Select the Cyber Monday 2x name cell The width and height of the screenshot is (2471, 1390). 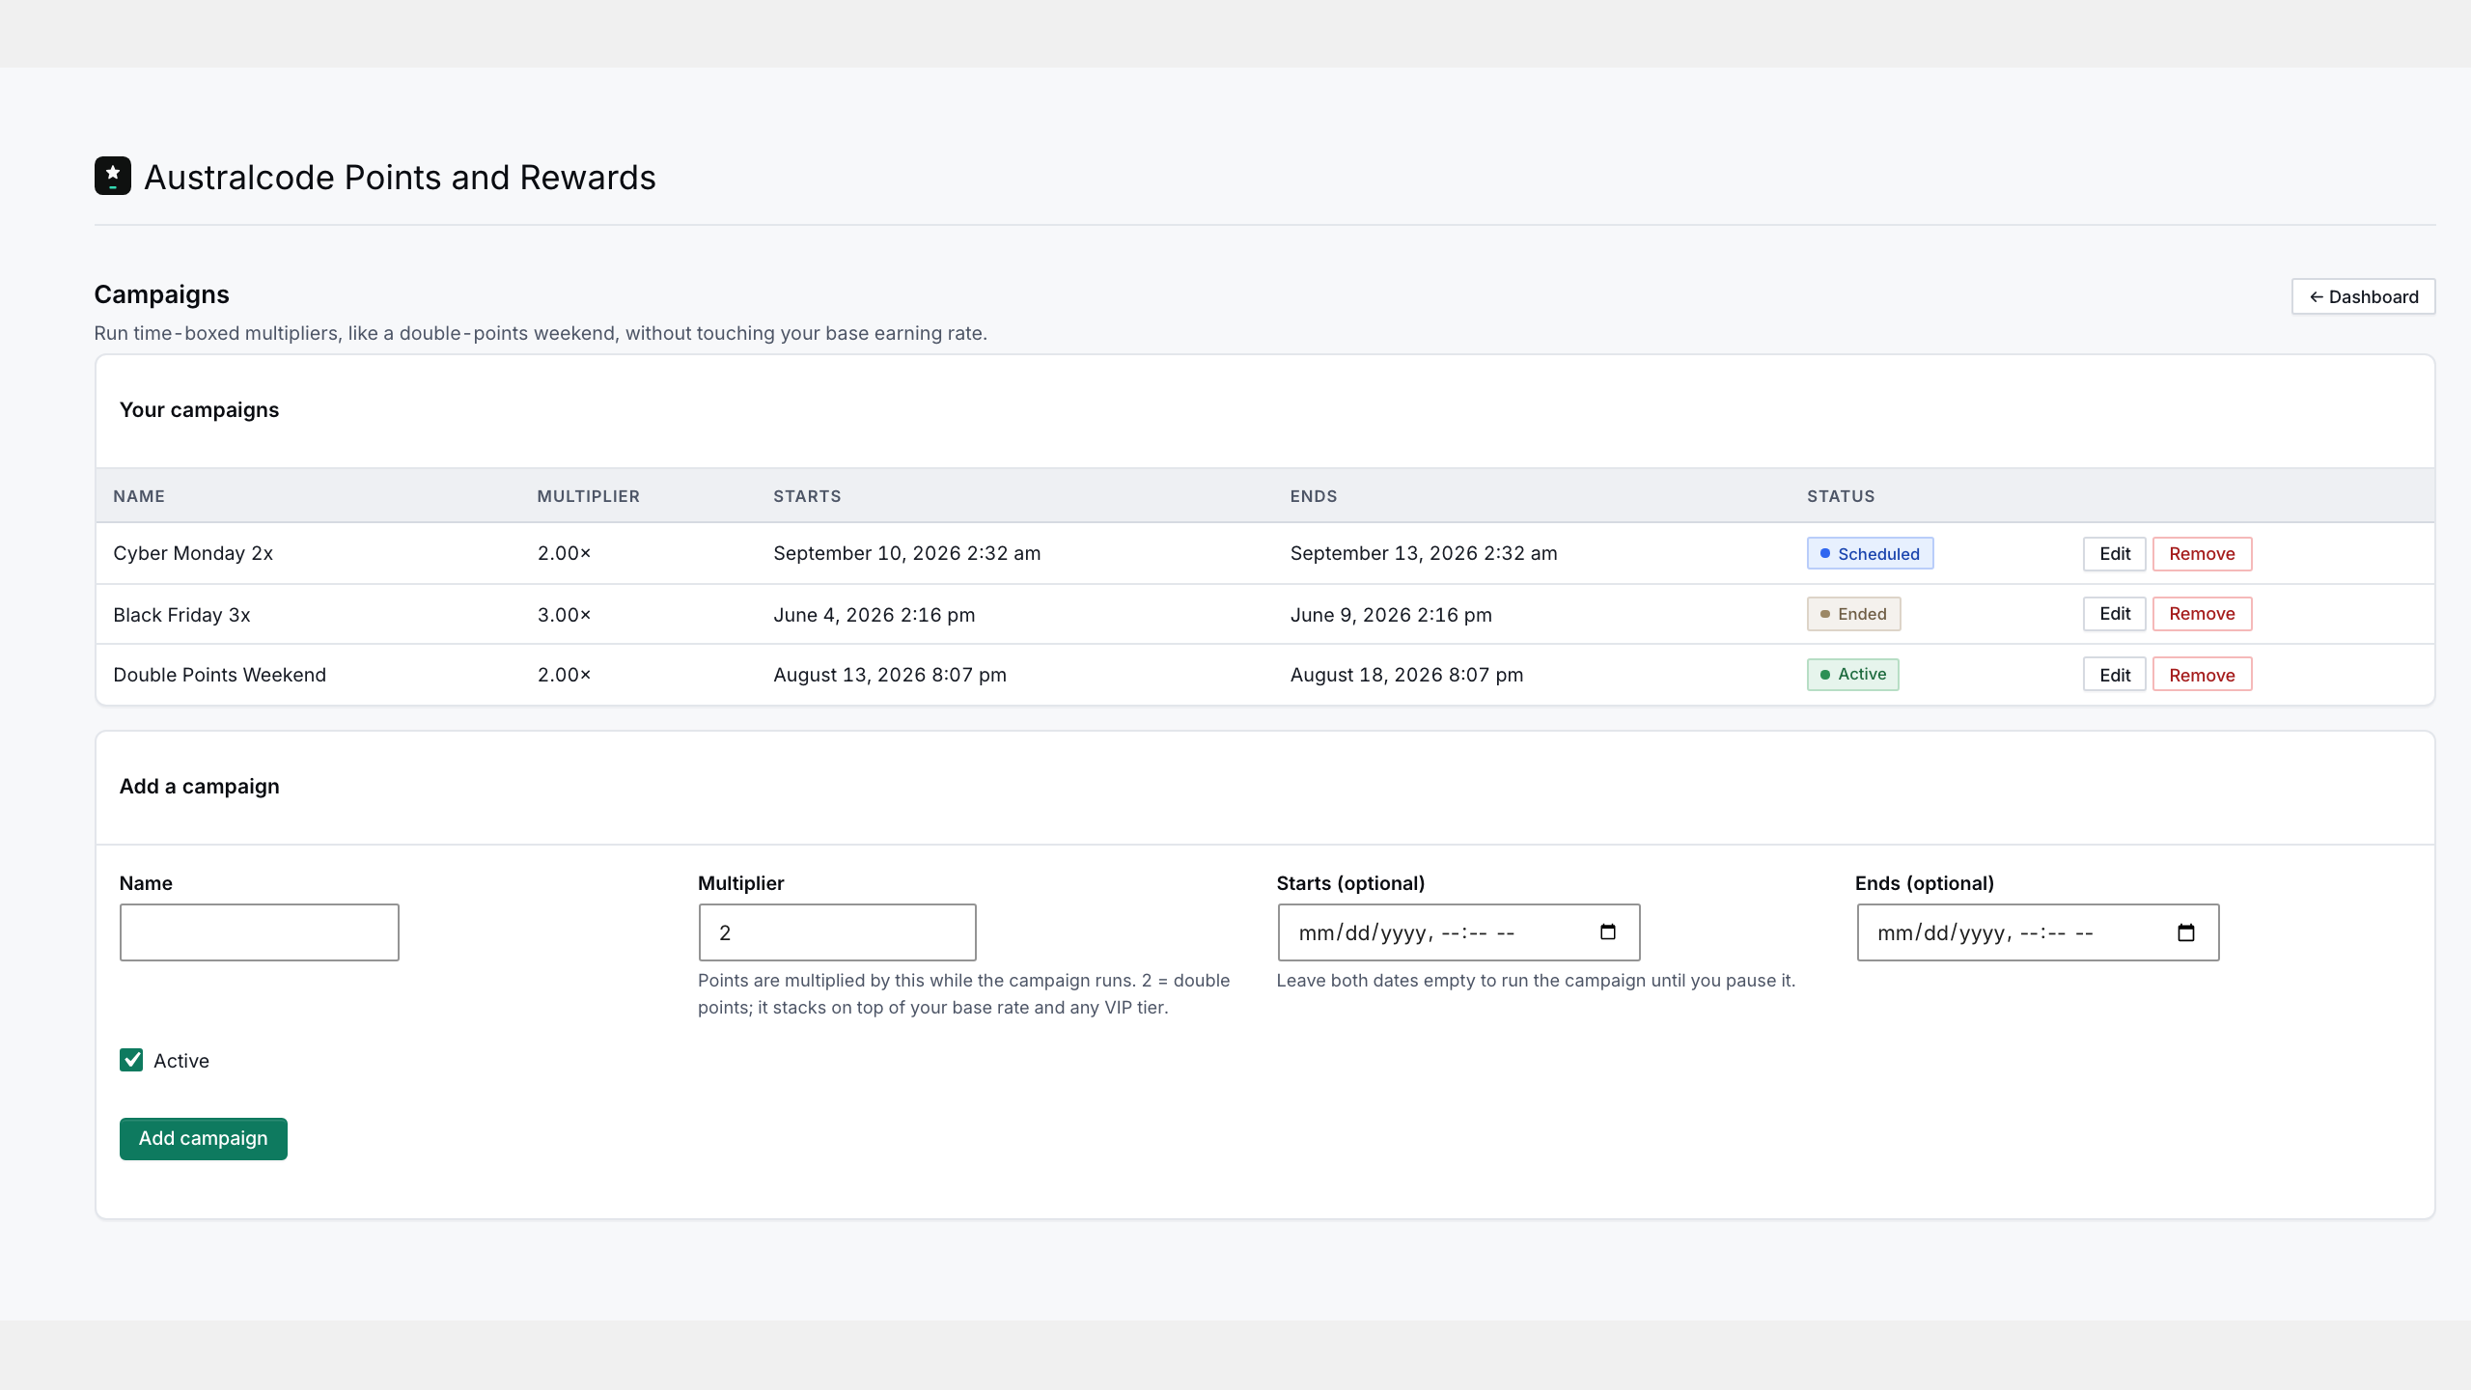[193, 553]
